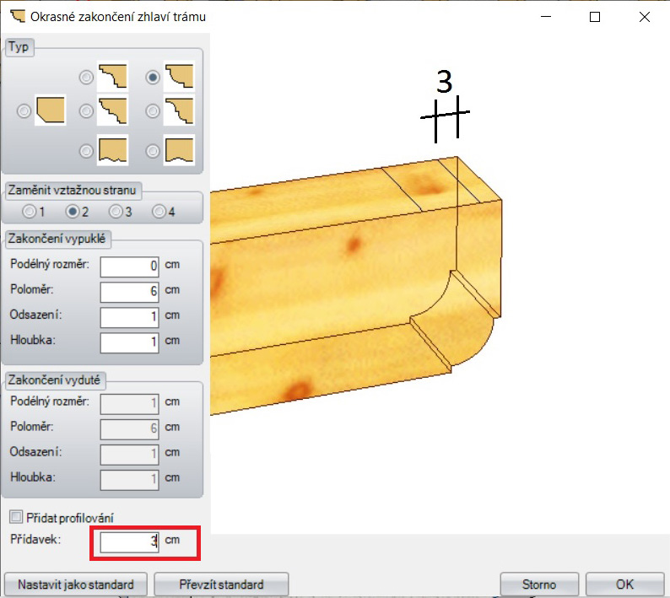Click the Přídavek label text

click(35, 539)
